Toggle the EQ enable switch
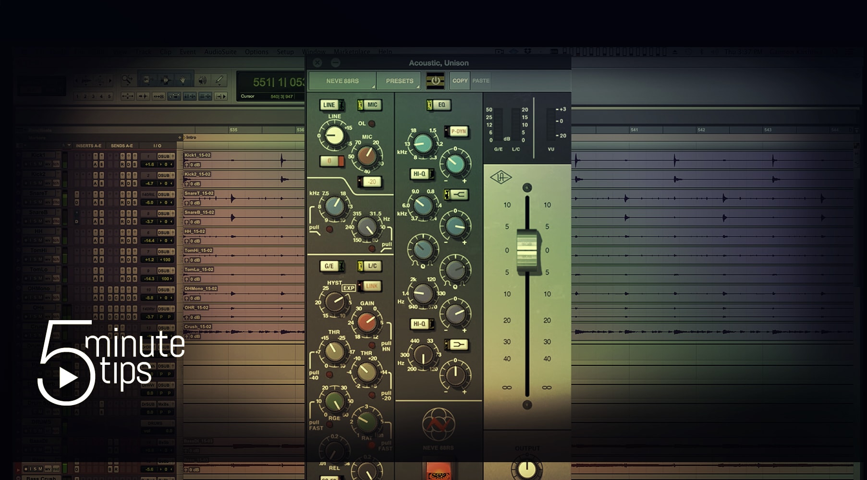Viewport: 867px width, 480px height. pos(439,105)
